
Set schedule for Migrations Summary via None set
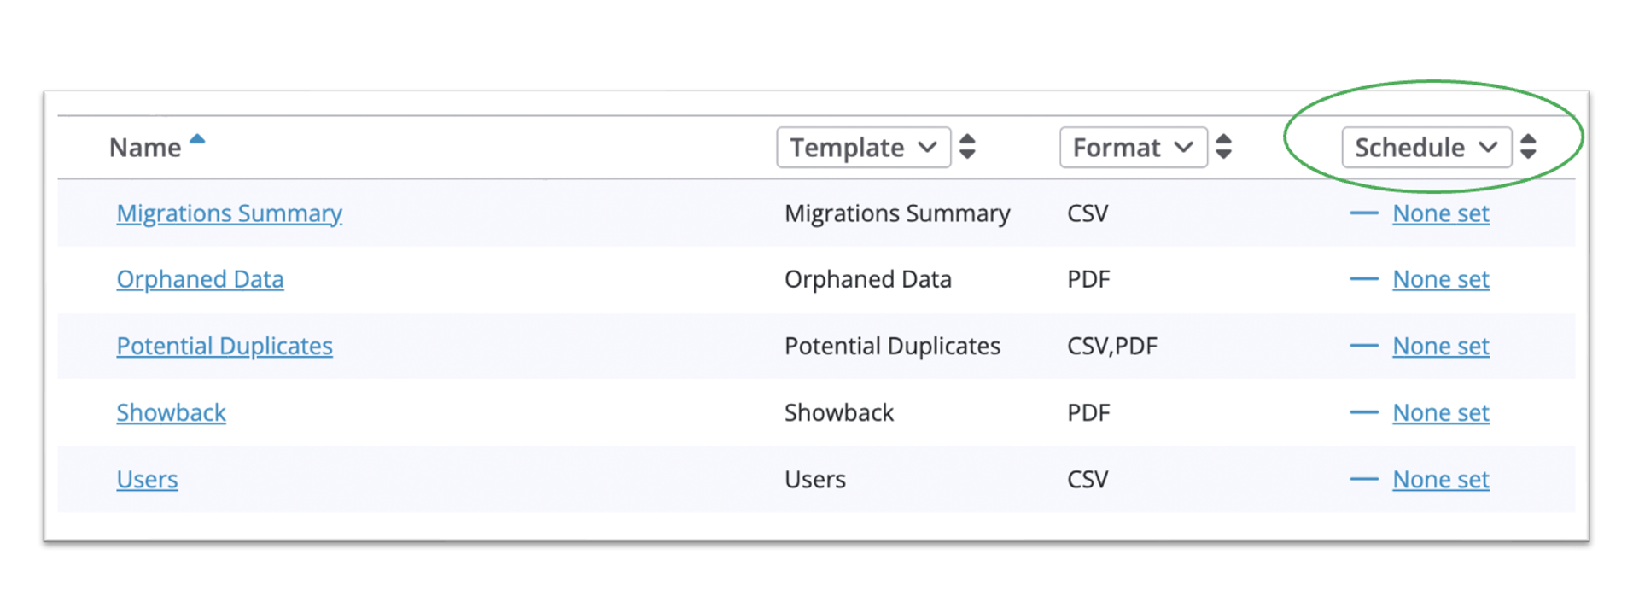tap(1440, 213)
